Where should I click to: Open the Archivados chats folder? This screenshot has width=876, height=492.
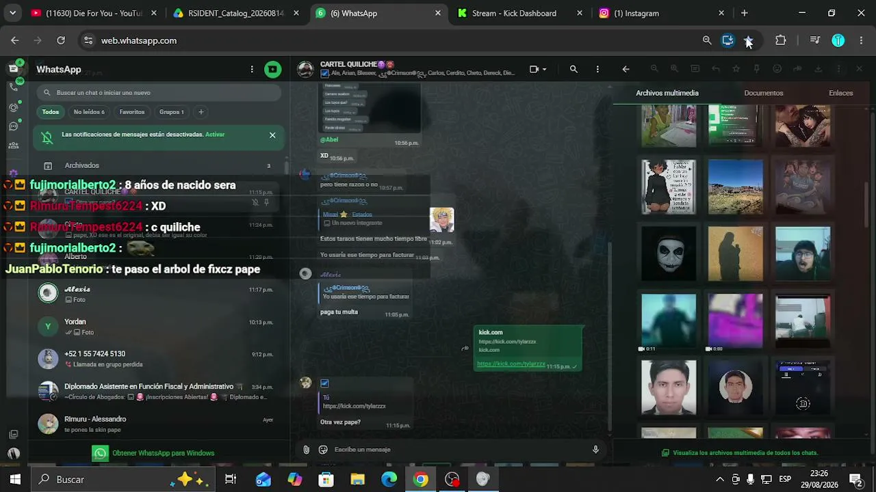(x=159, y=165)
